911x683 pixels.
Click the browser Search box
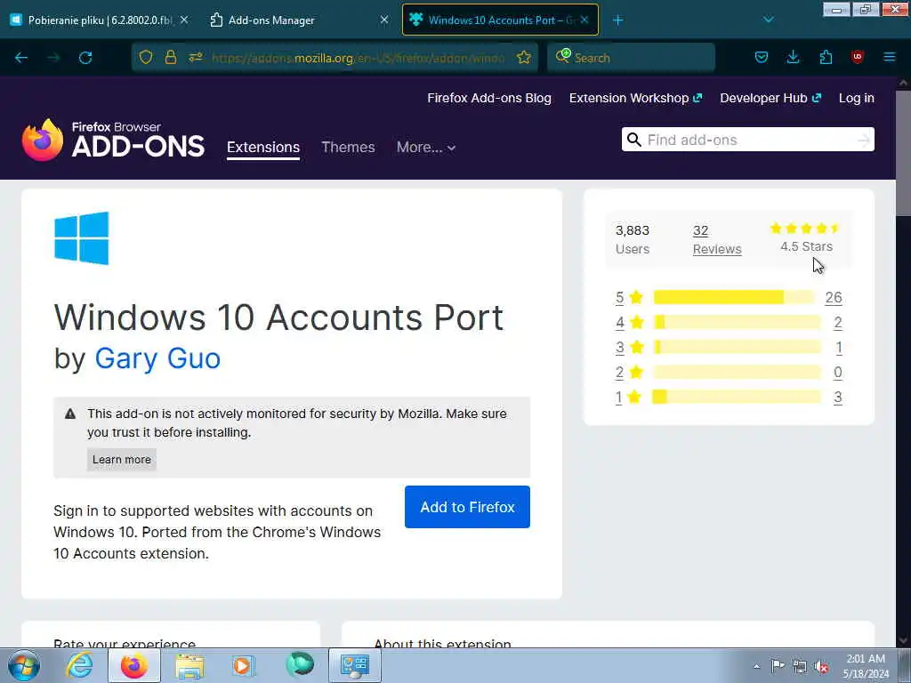[x=631, y=58]
